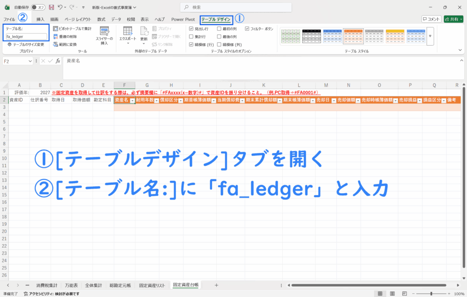Click the Save icon in title bar
Viewport: 467px width, 297px height.
51,7
